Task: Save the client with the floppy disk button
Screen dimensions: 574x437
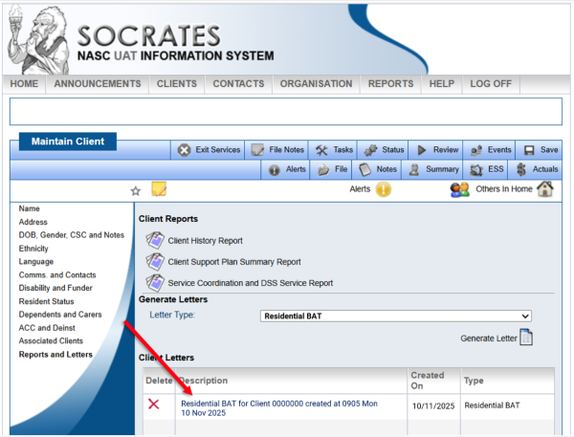Action: [539, 150]
